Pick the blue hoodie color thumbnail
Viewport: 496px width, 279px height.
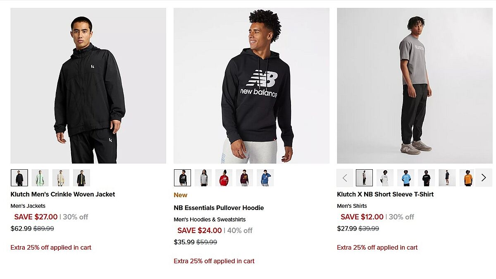[265, 178]
